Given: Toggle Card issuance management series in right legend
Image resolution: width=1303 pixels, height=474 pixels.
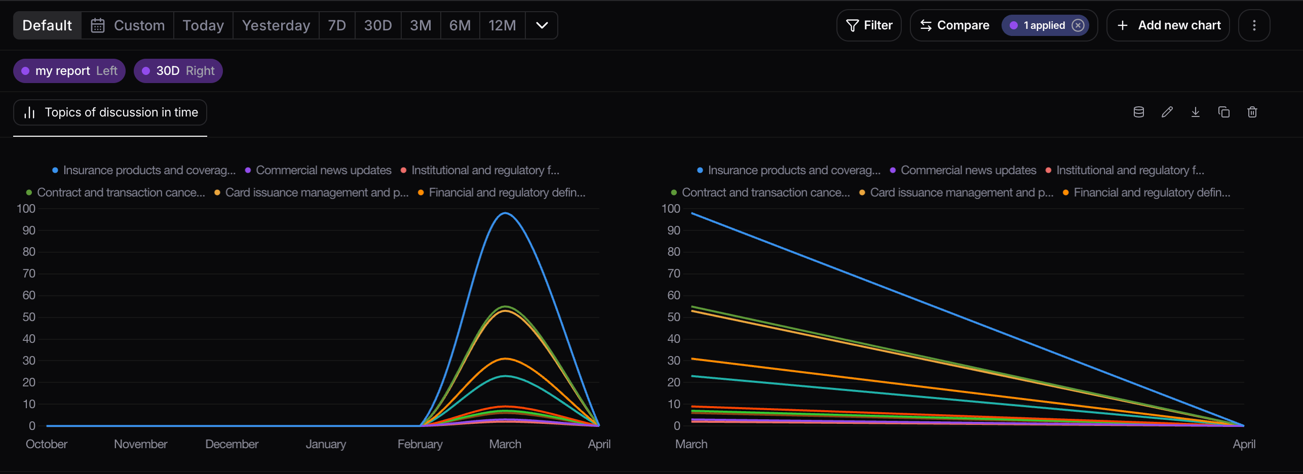Looking at the screenshot, I should pyautogui.click(x=956, y=192).
